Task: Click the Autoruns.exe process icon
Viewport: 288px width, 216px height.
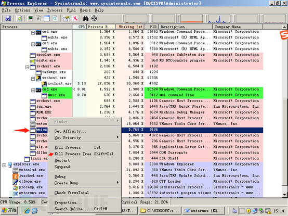Action: 16,194
